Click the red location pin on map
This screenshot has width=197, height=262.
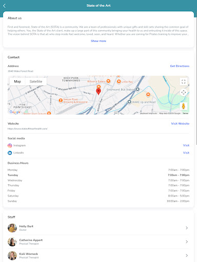(98, 92)
